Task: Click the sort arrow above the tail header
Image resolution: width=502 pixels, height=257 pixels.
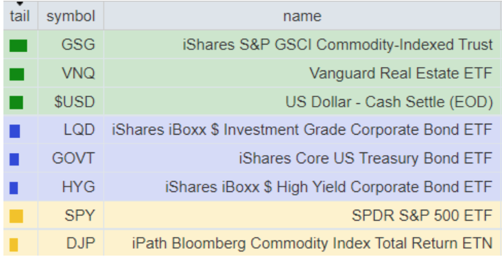Action: (20, 3)
